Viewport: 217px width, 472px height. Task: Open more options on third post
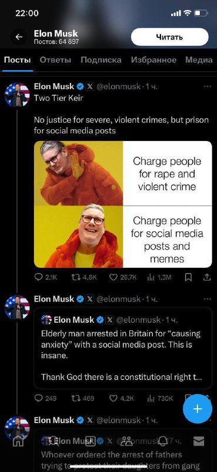(208, 420)
